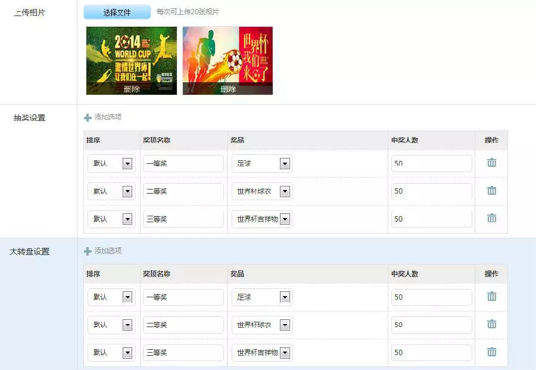This screenshot has width=536, height=370.
Task: Click 操作 column header in 大转盘设置 table
Action: [491, 273]
